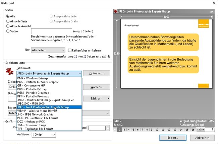218x144 pixels.
Task: Click the prev/next page arrows icon in preview
Action: [x=199, y=130]
